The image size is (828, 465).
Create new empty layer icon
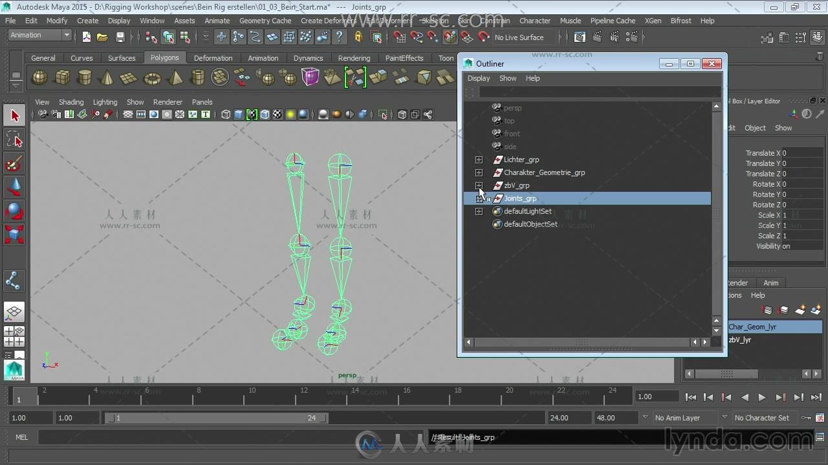point(800,311)
